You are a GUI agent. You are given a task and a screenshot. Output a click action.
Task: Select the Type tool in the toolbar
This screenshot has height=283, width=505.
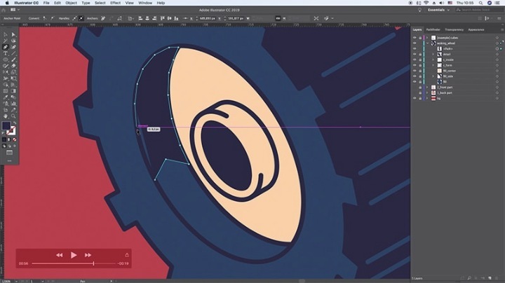[x=6, y=53]
